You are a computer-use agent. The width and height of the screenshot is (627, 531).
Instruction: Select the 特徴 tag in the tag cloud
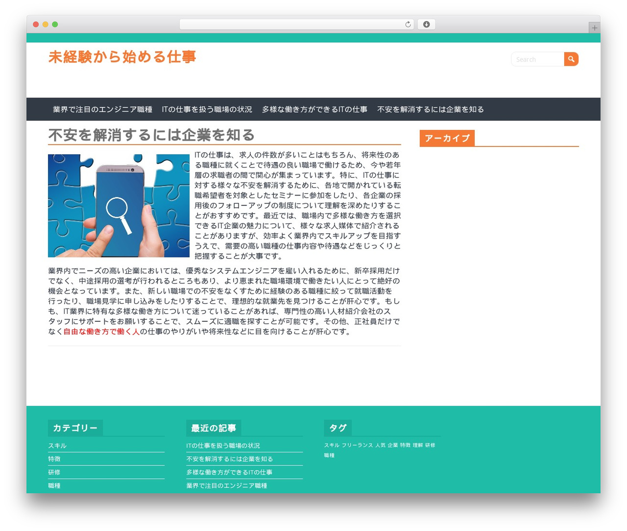[405, 445]
